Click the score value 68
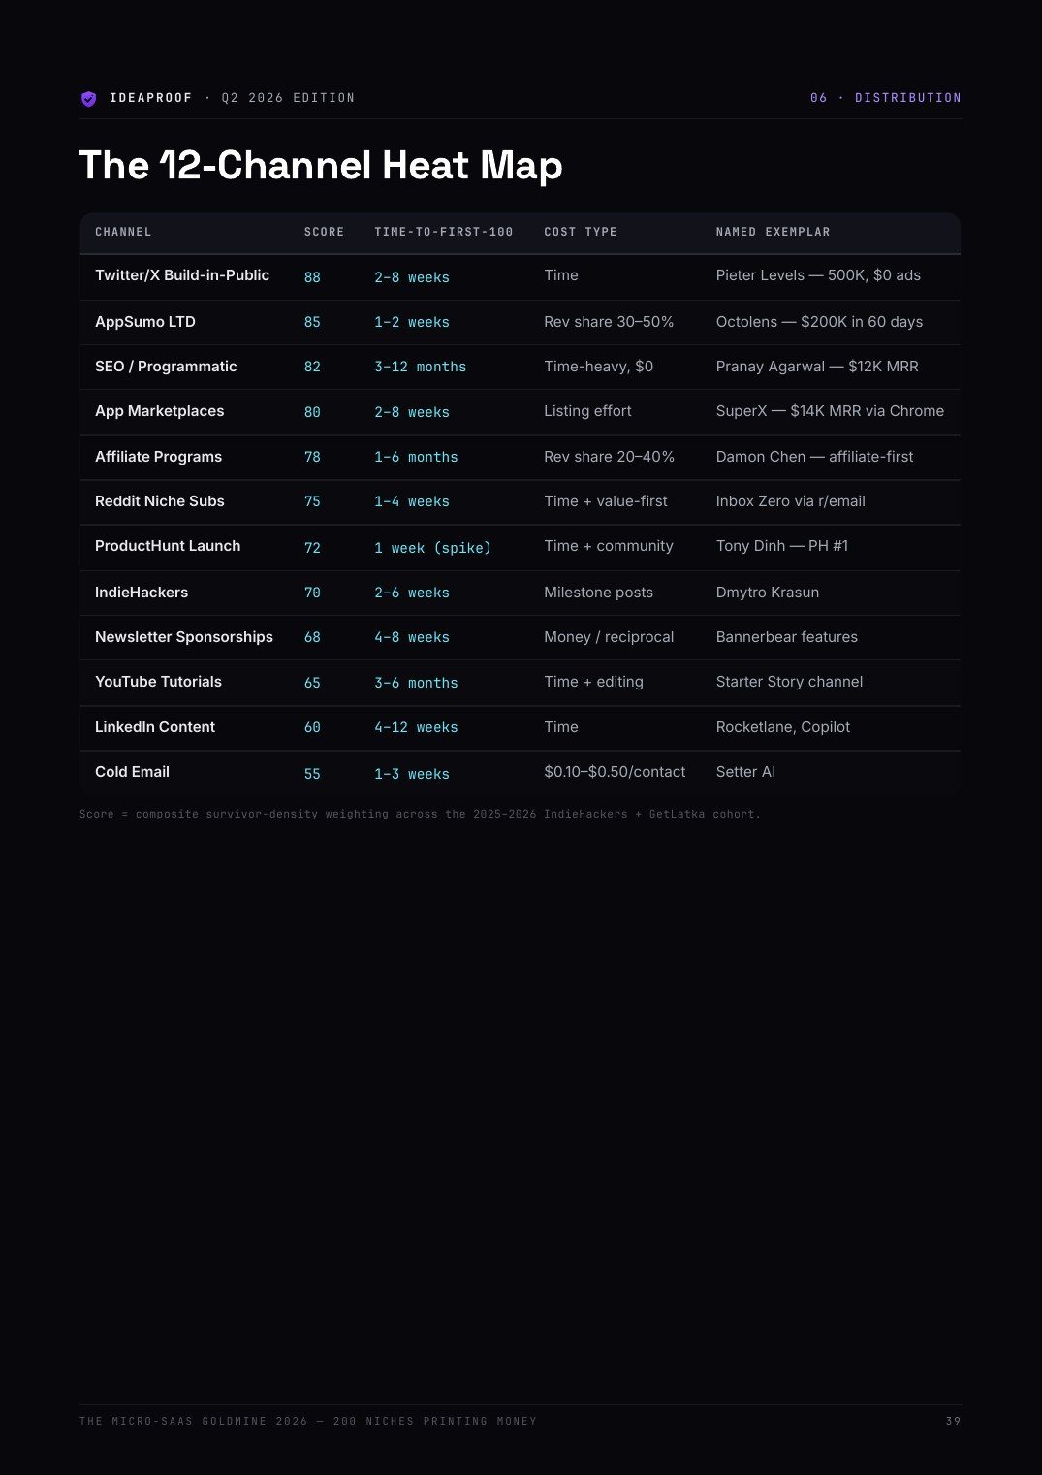Image resolution: width=1042 pixels, height=1475 pixels. click(312, 637)
